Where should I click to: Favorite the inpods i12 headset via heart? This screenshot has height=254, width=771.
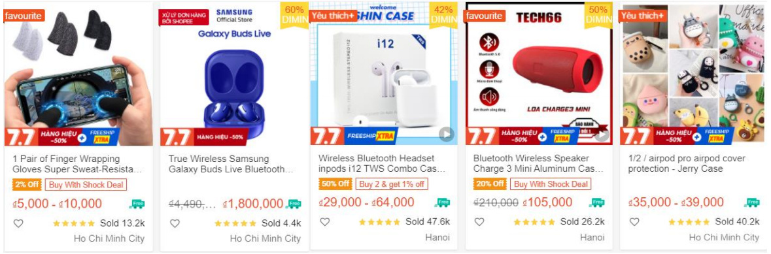coord(324,222)
